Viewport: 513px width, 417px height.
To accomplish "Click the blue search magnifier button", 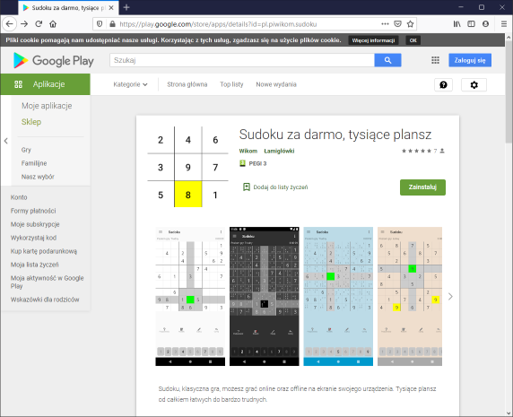I will coord(387,60).
